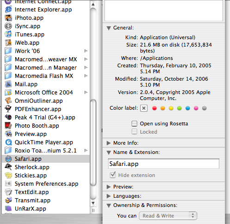Viewport: 230px width, 224px height.
Task: Click the iSync app icon
Action: pos(8,26)
